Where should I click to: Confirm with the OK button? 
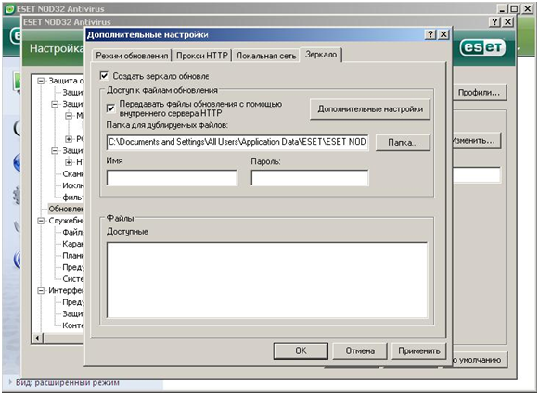301,350
